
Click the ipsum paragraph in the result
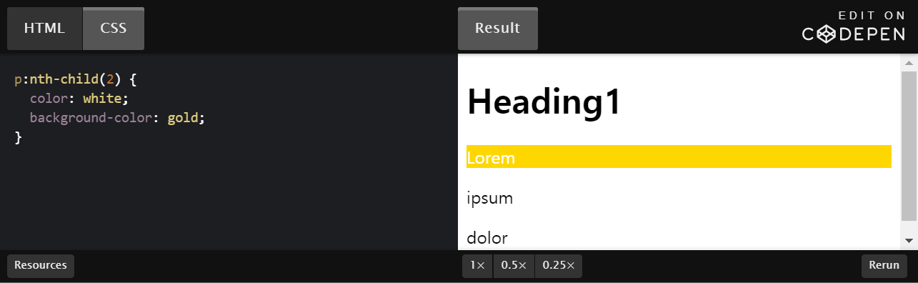490,198
